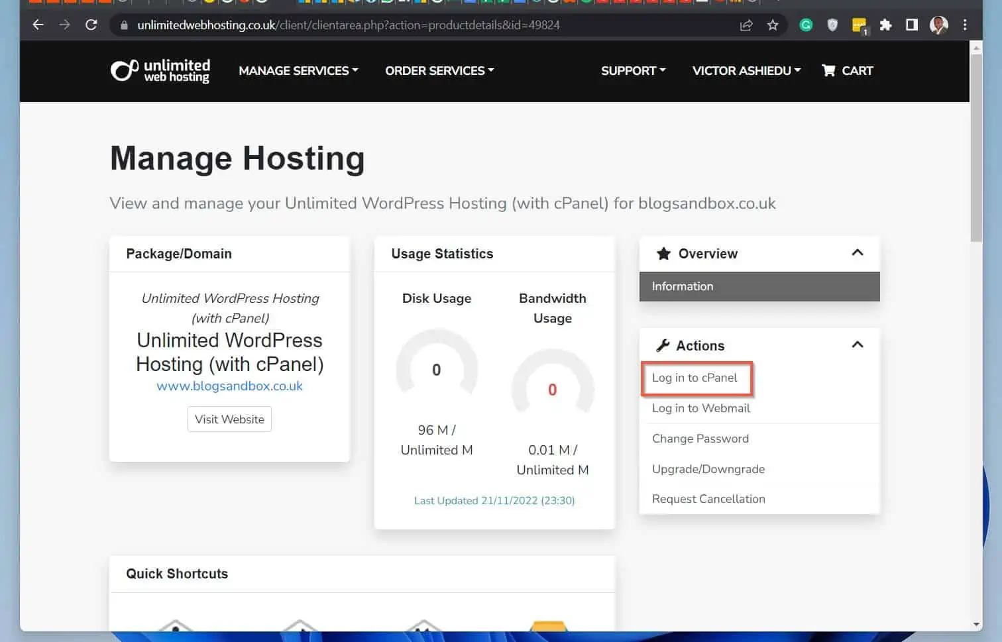Screen dimensions: 1002x642
Task: Open the www.blogsandbox.co.uk link
Action: pyautogui.click(x=229, y=386)
